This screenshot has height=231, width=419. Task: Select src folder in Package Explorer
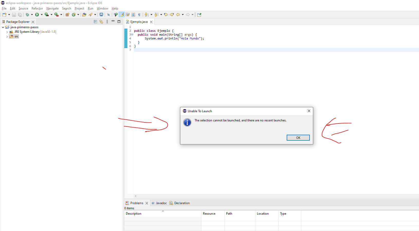(14, 37)
